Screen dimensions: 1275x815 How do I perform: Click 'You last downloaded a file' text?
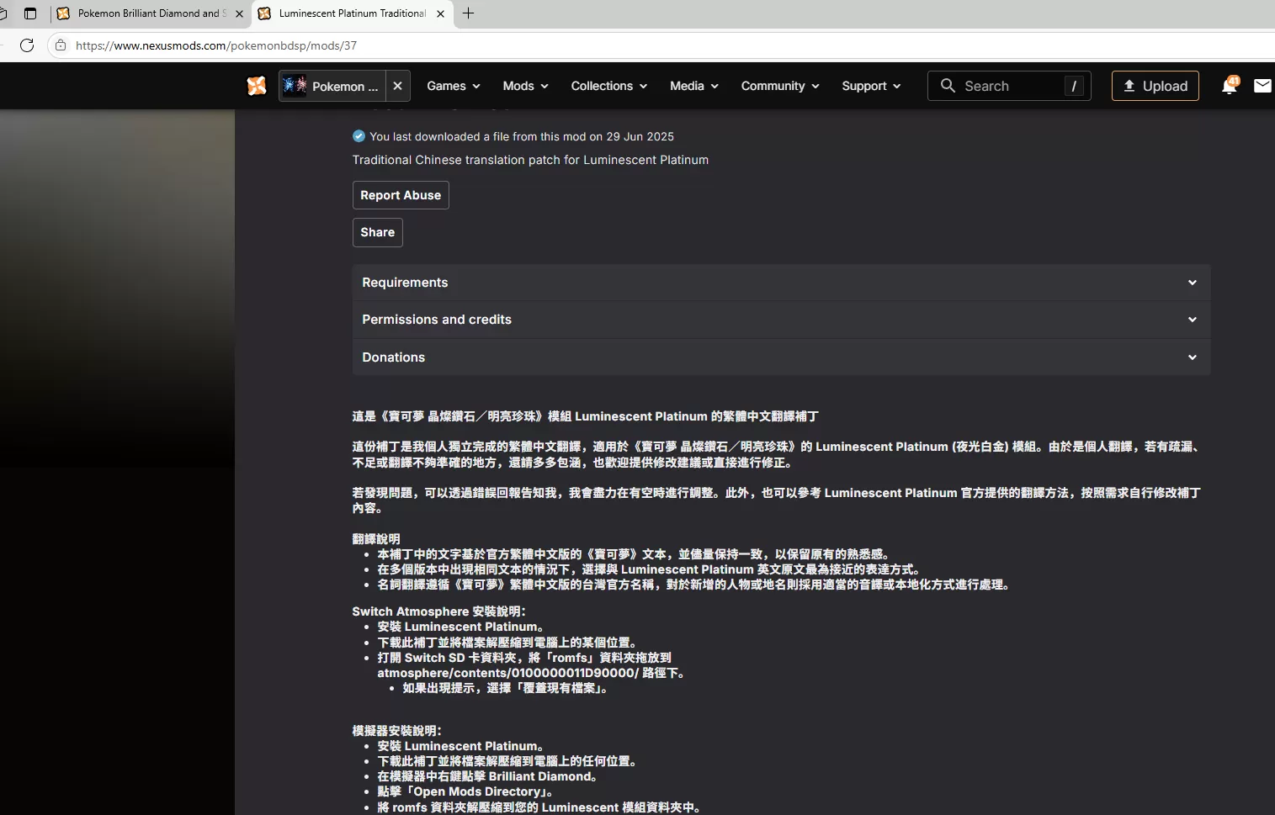(x=522, y=136)
